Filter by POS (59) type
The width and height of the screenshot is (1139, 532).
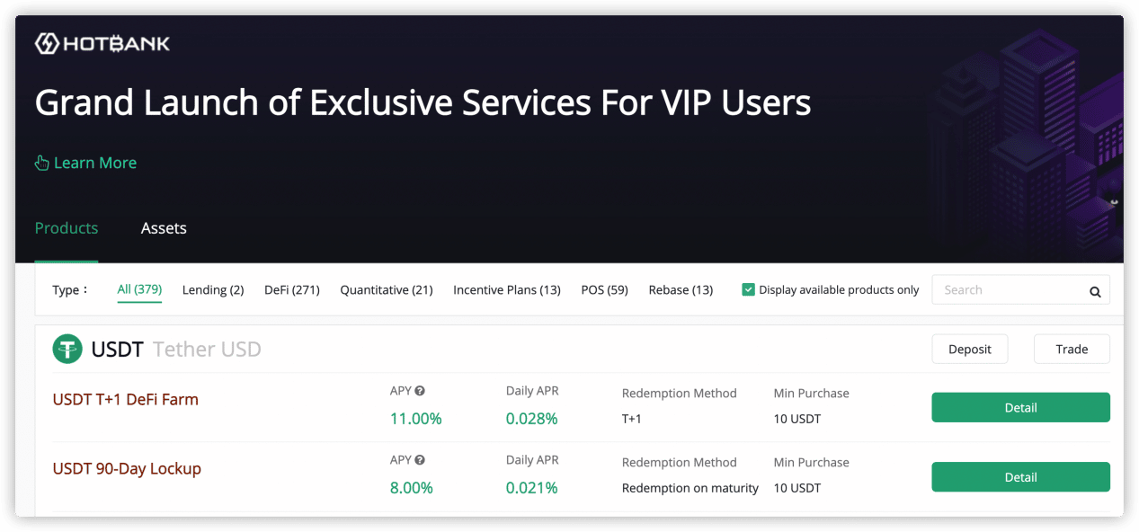click(604, 290)
